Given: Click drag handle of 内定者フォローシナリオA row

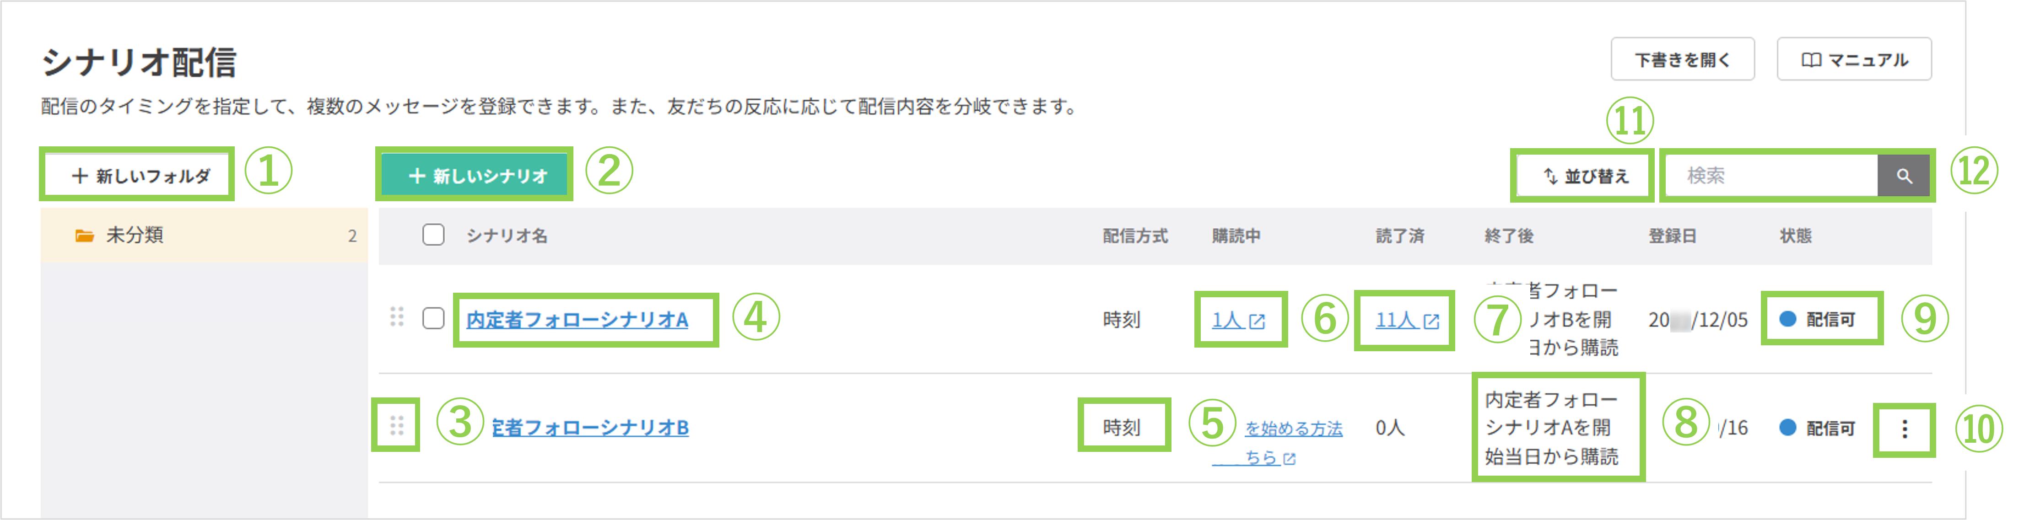Looking at the screenshot, I should [x=397, y=317].
